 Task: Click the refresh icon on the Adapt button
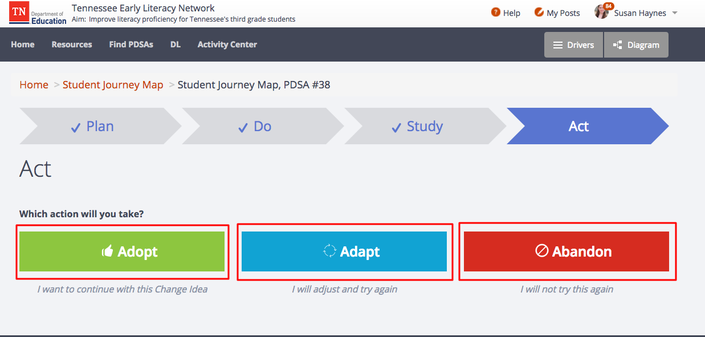click(x=331, y=251)
